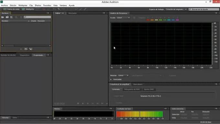Screen dimensions: 220x124
Task: Switch to the Bastidor de efectos tab
Action: click(x=8, y=55)
